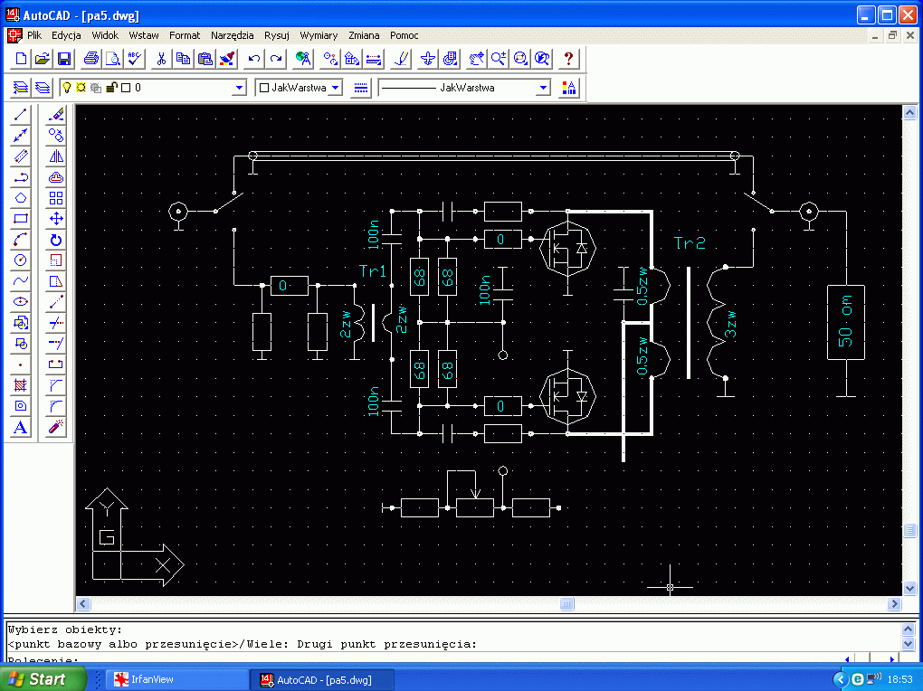Click the horizontal scrollbar thumb under drawing
Screen dimensions: 923x691
567,604
